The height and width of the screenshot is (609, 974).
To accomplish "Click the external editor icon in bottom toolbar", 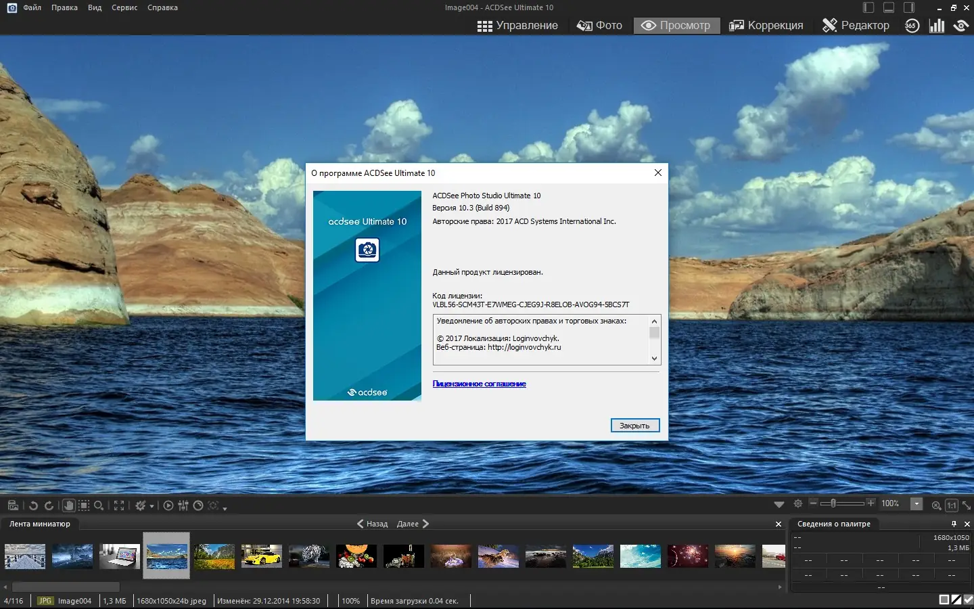I will pyautogui.click(x=13, y=505).
